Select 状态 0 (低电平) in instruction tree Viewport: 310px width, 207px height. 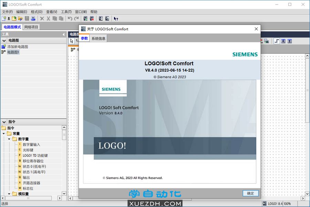(x=34, y=166)
